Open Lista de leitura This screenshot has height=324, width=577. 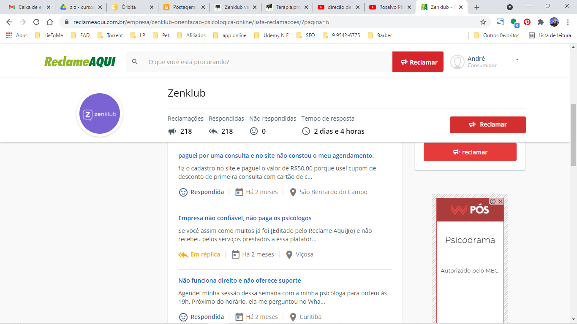(550, 35)
